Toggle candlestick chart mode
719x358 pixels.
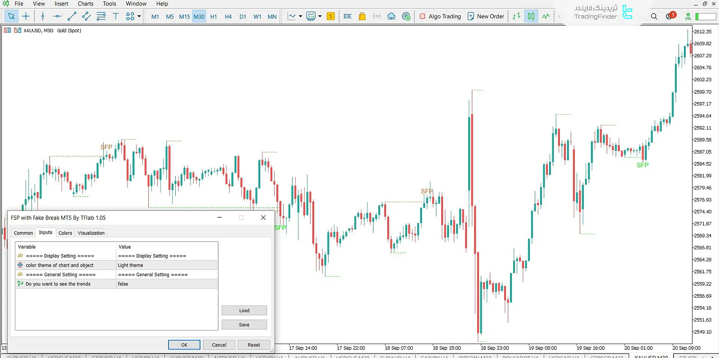[531, 17]
